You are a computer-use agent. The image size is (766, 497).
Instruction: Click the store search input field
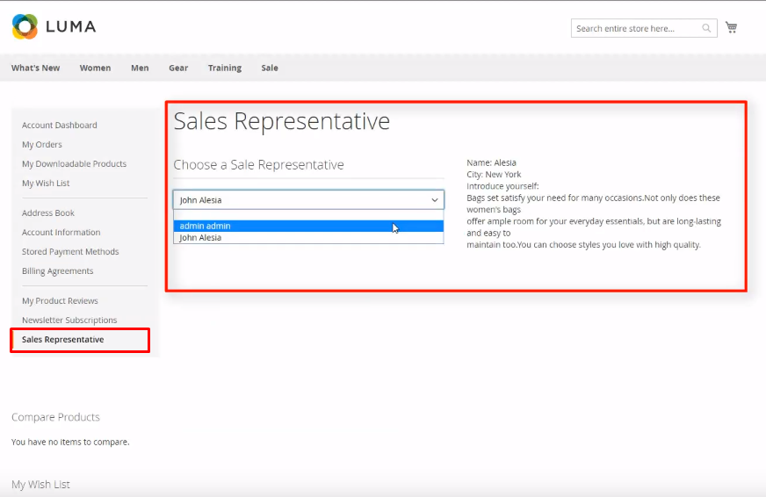[x=635, y=29]
